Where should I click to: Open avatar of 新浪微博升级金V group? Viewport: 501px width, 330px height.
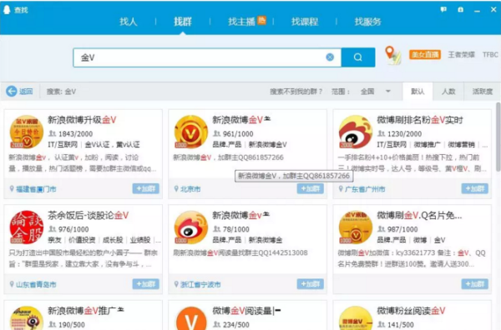[27, 132]
